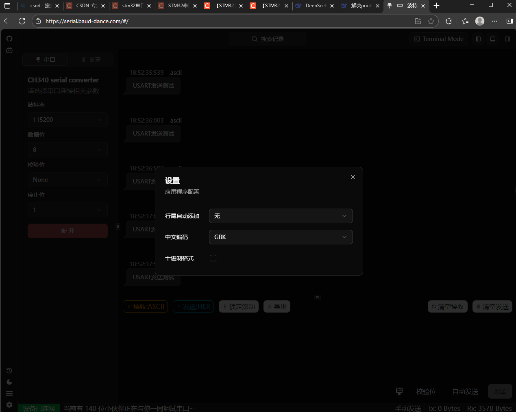Add page to favorites star icon
Image resolution: width=516 pixels, height=412 pixels.
tap(431, 21)
